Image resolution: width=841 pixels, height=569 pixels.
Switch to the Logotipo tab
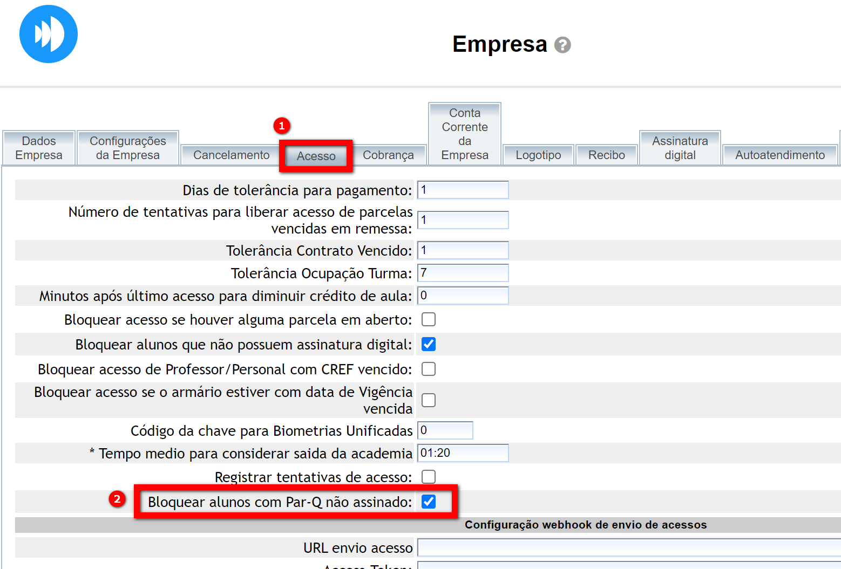pyautogui.click(x=538, y=155)
